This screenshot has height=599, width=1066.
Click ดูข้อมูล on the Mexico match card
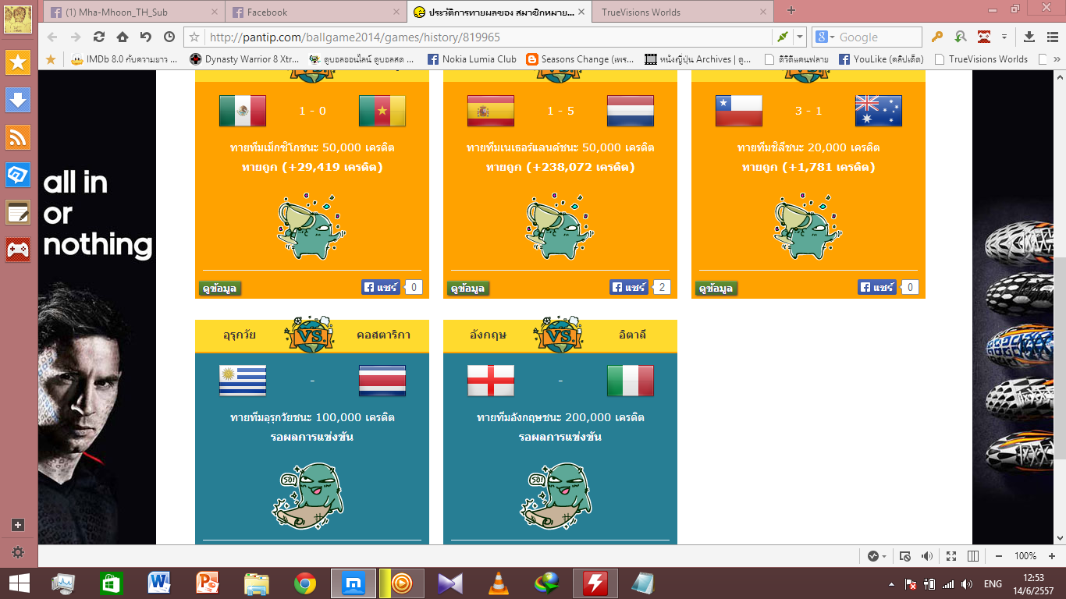220,289
